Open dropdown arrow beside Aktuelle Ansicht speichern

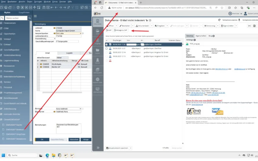pyautogui.click(x=131, y=148)
